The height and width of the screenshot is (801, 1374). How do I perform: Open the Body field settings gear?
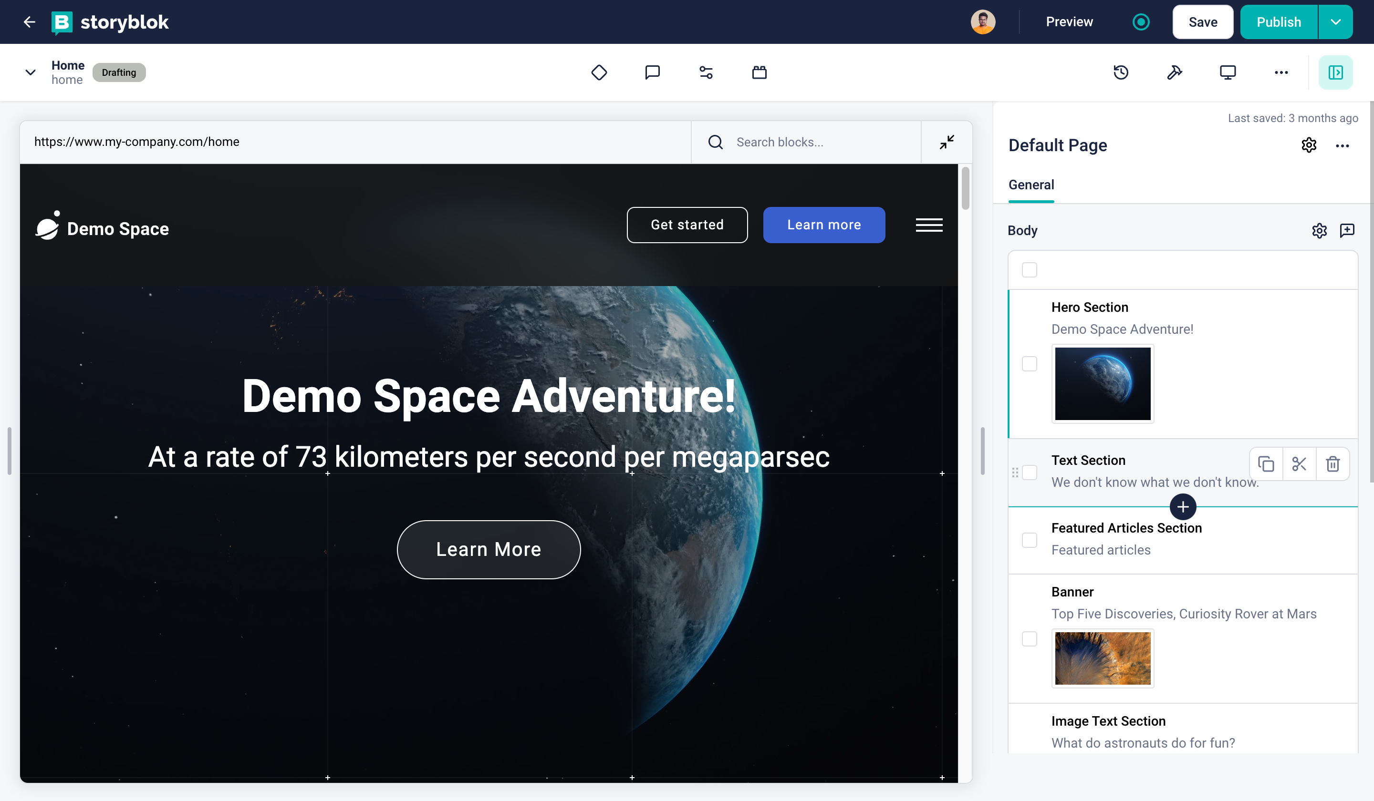[1319, 230]
